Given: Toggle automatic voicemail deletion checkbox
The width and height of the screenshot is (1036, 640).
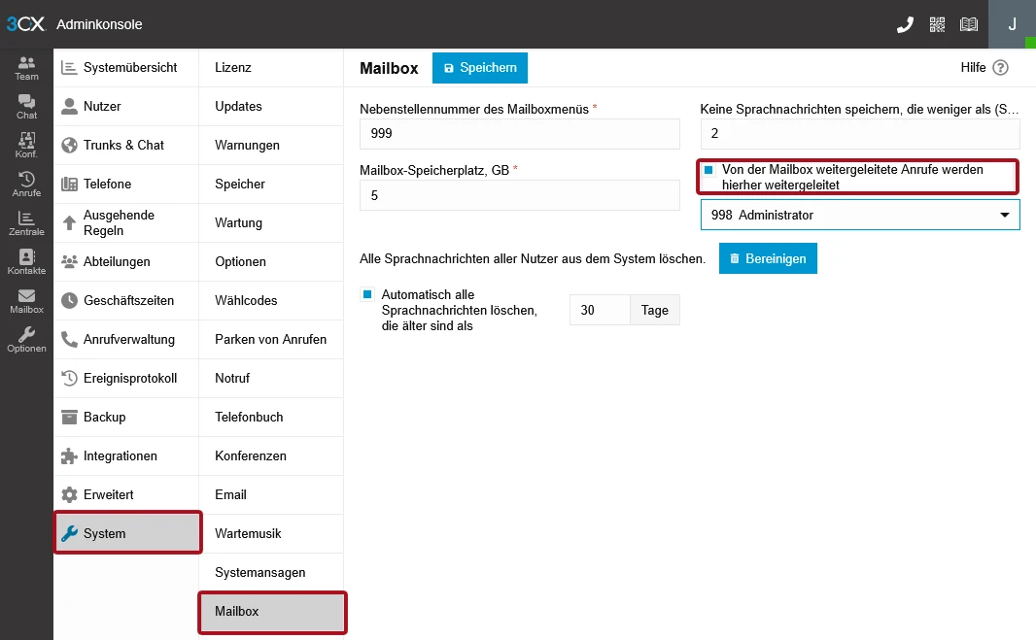Looking at the screenshot, I should 367,294.
